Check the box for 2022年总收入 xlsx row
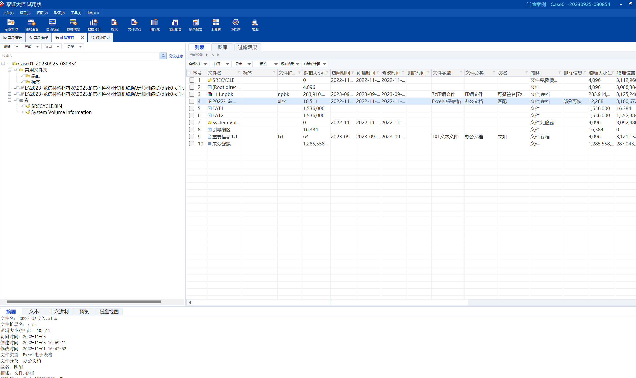 [192, 101]
